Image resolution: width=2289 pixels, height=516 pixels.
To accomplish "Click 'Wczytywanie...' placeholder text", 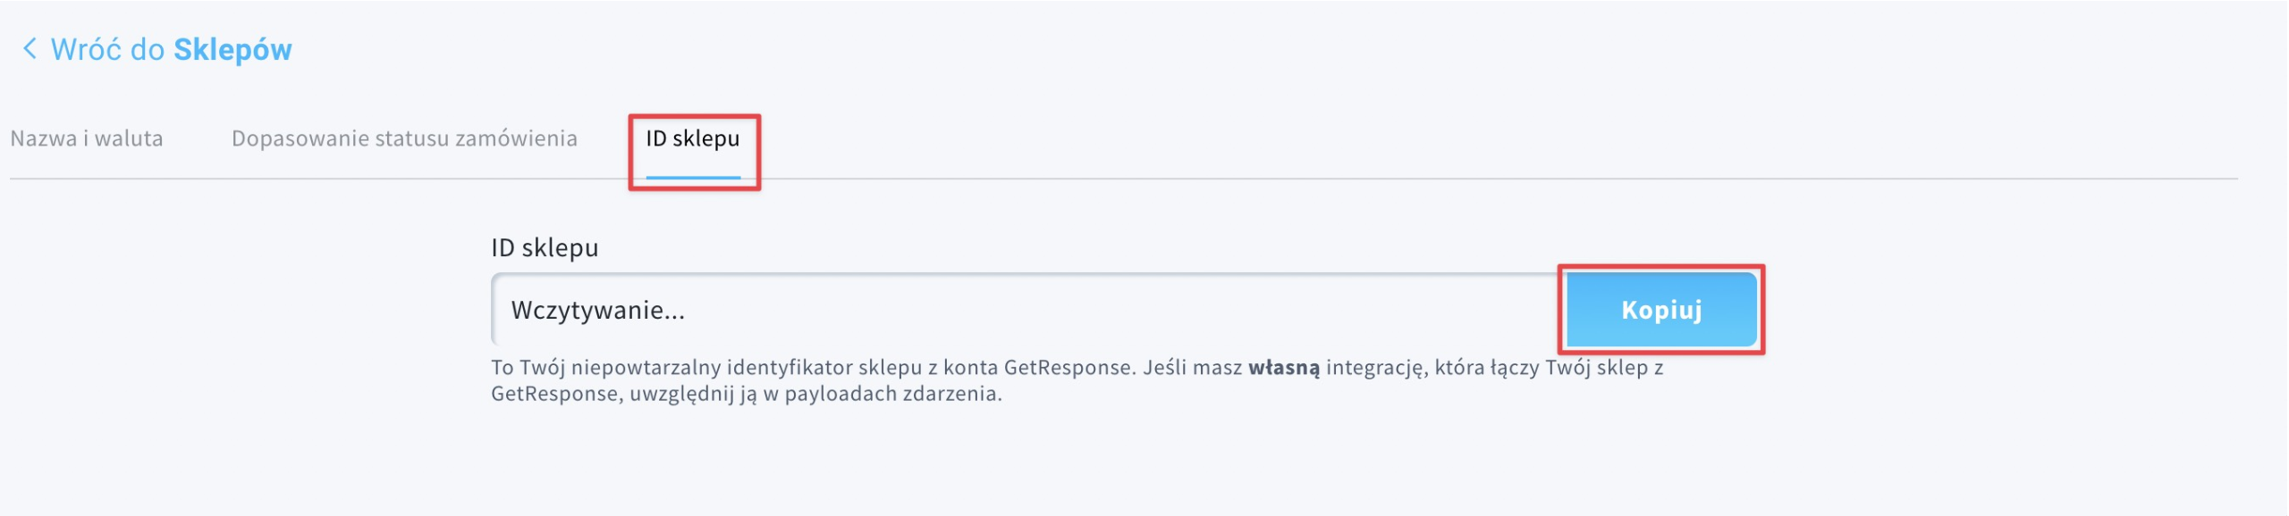I will click(597, 311).
